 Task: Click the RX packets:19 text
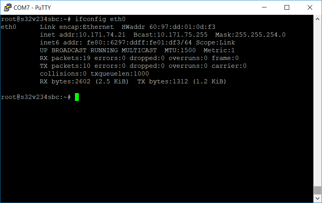[x=65, y=58]
